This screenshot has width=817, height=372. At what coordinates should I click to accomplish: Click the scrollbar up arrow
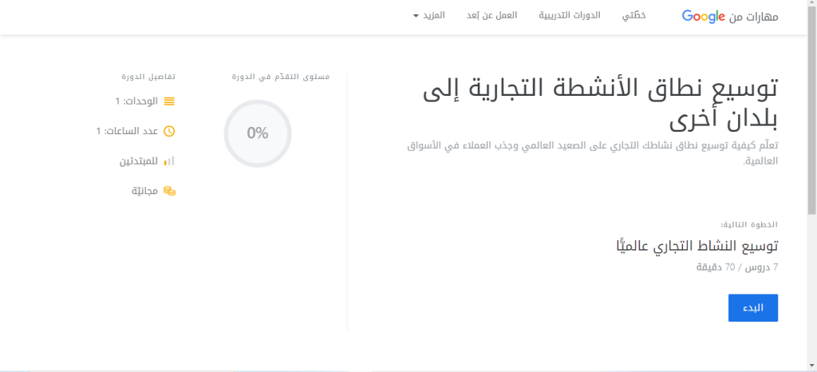[x=811, y=5]
